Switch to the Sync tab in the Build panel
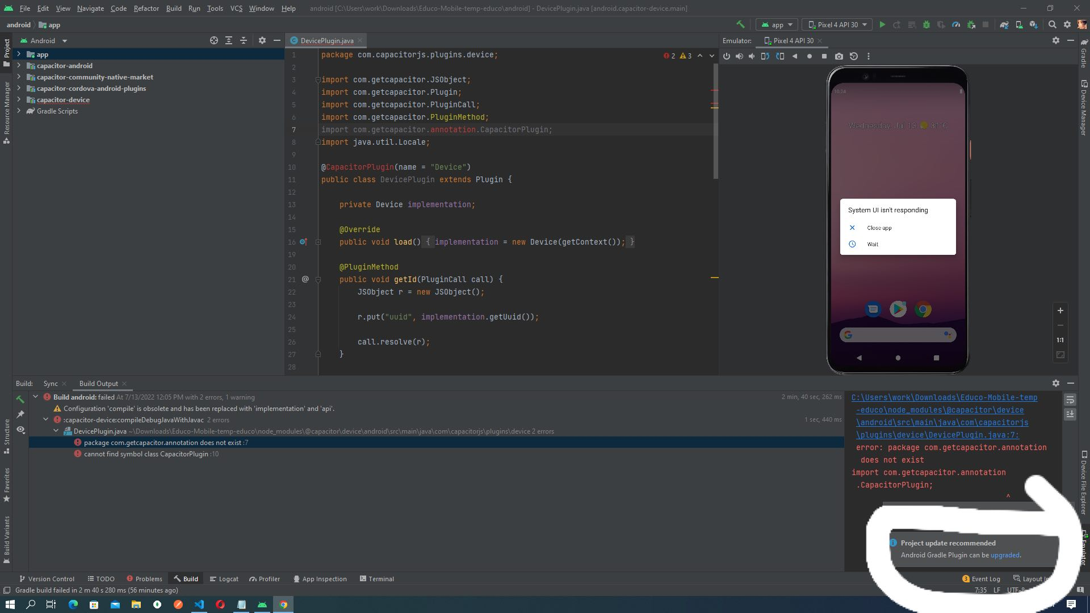This screenshot has width=1090, height=613. pos(51,383)
